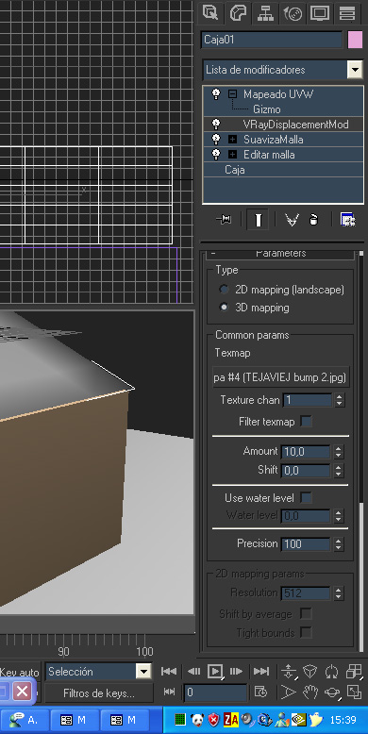Toggle the Editar malla light bulb
The image size is (368, 734).
[216, 154]
